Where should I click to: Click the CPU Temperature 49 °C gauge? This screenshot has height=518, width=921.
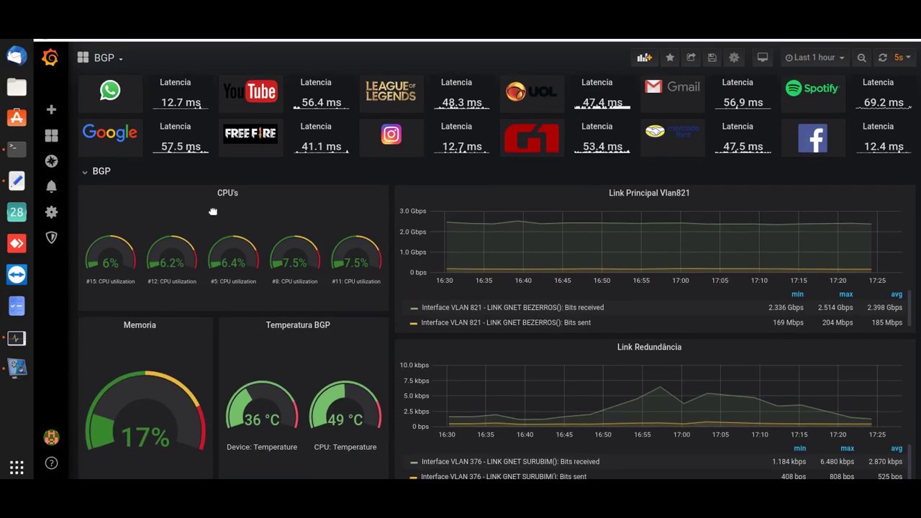(x=345, y=406)
